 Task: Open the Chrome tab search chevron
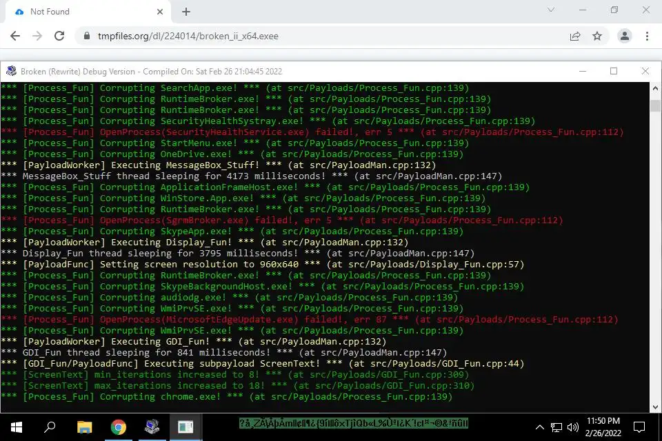click(x=550, y=10)
